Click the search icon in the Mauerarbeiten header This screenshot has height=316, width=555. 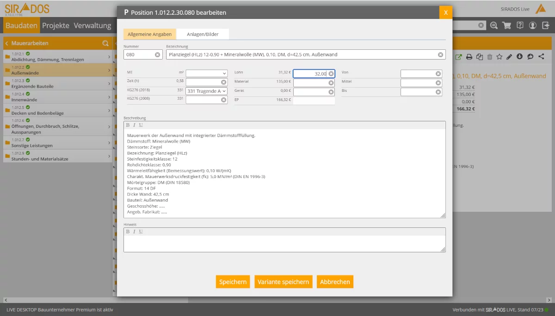coord(105,43)
